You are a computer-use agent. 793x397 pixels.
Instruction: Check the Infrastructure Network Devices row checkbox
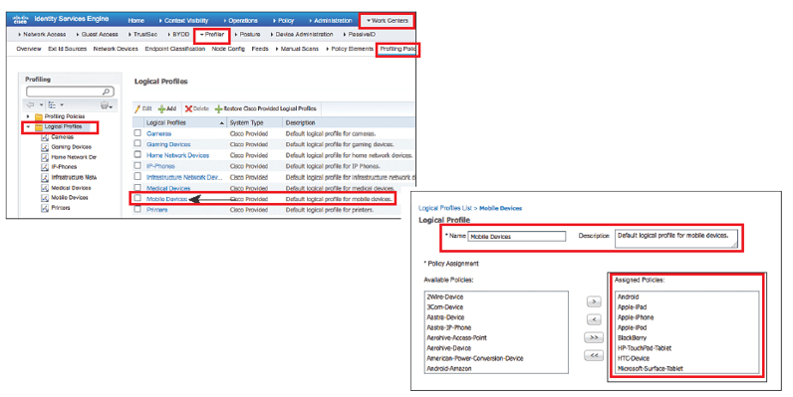pyautogui.click(x=137, y=176)
